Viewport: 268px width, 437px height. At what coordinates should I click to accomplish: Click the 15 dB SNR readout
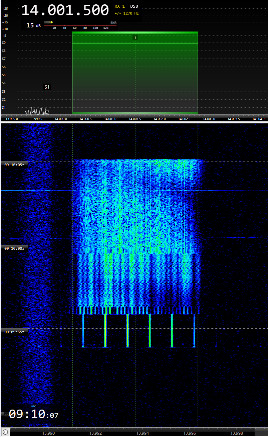(33, 25)
